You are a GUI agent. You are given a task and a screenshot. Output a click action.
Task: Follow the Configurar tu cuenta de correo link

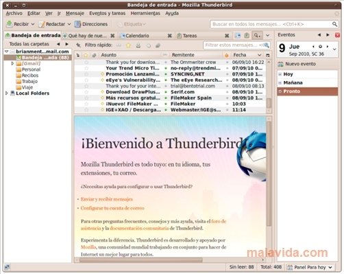pyautogui.click(x=112, y=208)
